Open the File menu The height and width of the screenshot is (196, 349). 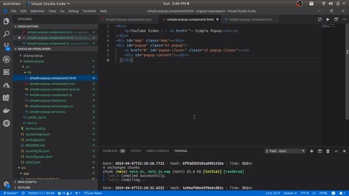click(x=14, y=11)
